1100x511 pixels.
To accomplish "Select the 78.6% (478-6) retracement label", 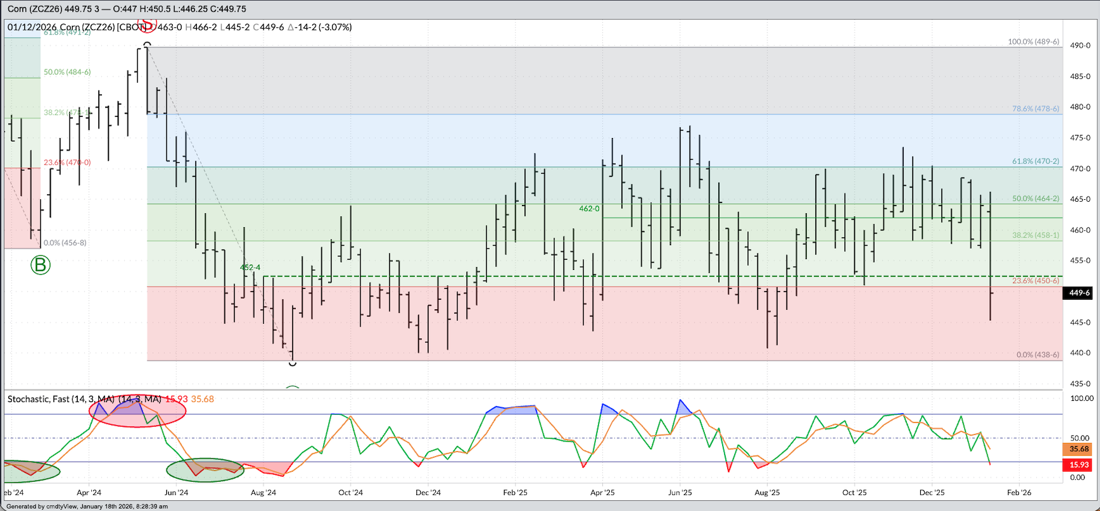I will (x=1036, y=109).
